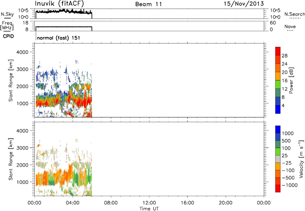Click velocity colorbar tick '-25'
This screenshot has height=211, width=305.
pos(287,163)
